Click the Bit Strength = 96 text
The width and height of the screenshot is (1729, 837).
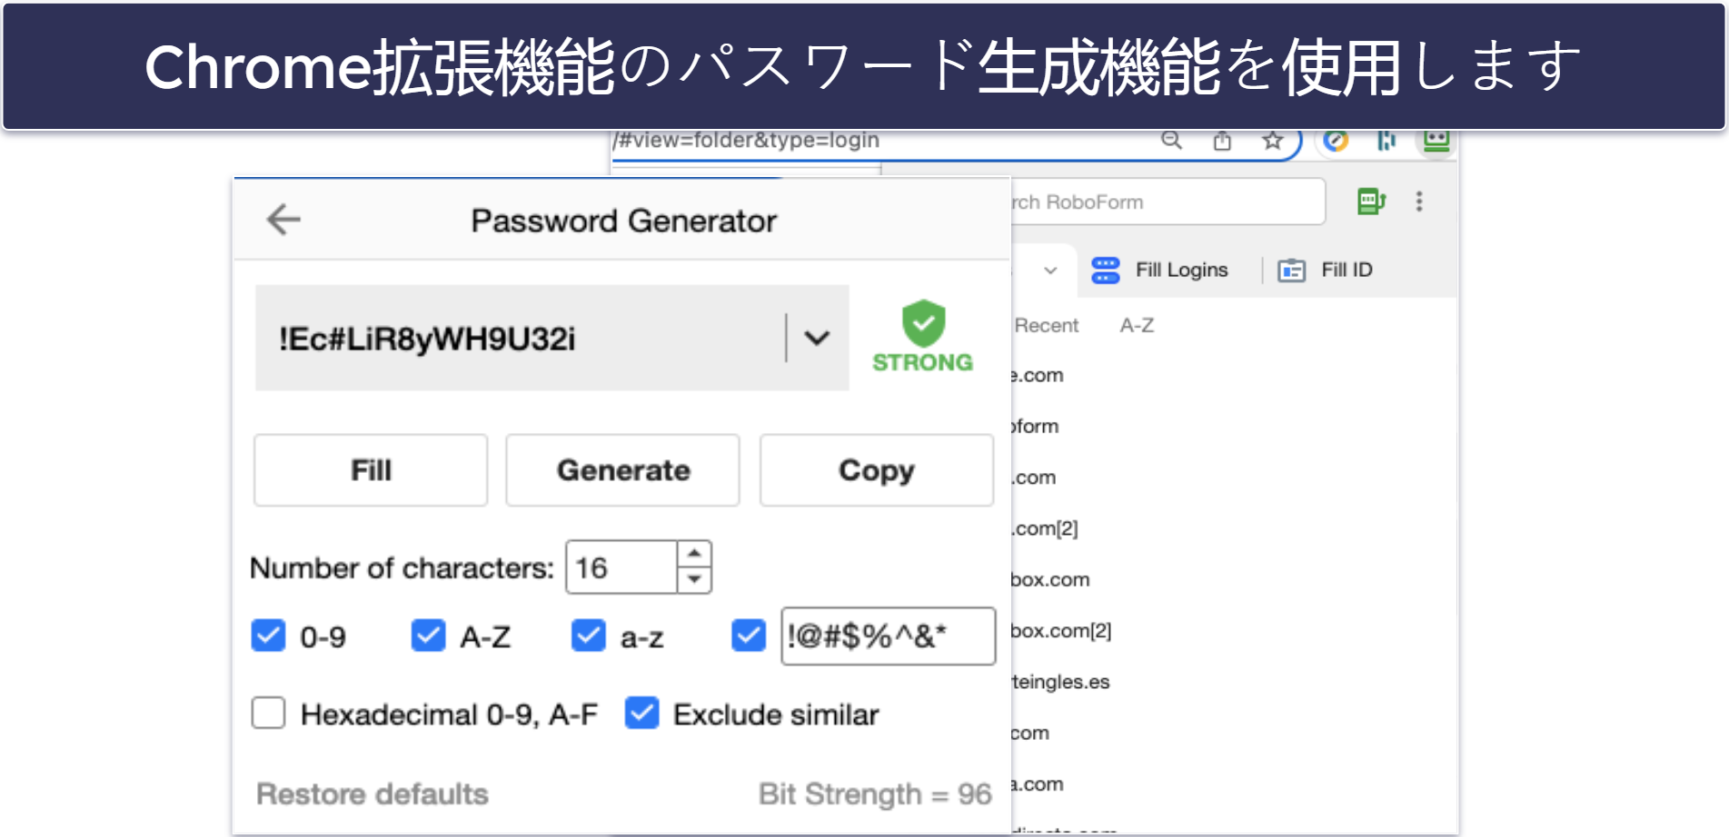[x=875, y=794]
